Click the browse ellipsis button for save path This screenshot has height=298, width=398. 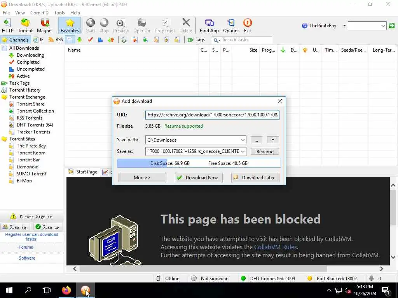click(x=257, y=140)
